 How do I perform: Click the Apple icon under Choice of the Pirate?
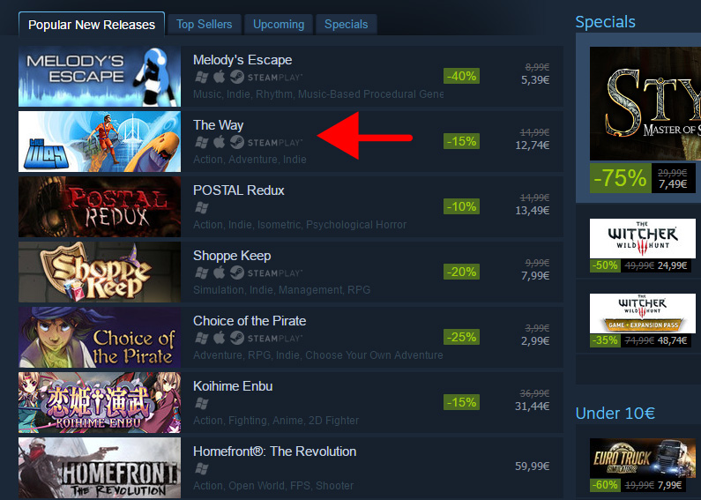click(219, 338)
